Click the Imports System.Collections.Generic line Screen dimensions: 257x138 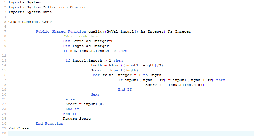(47, 7)
